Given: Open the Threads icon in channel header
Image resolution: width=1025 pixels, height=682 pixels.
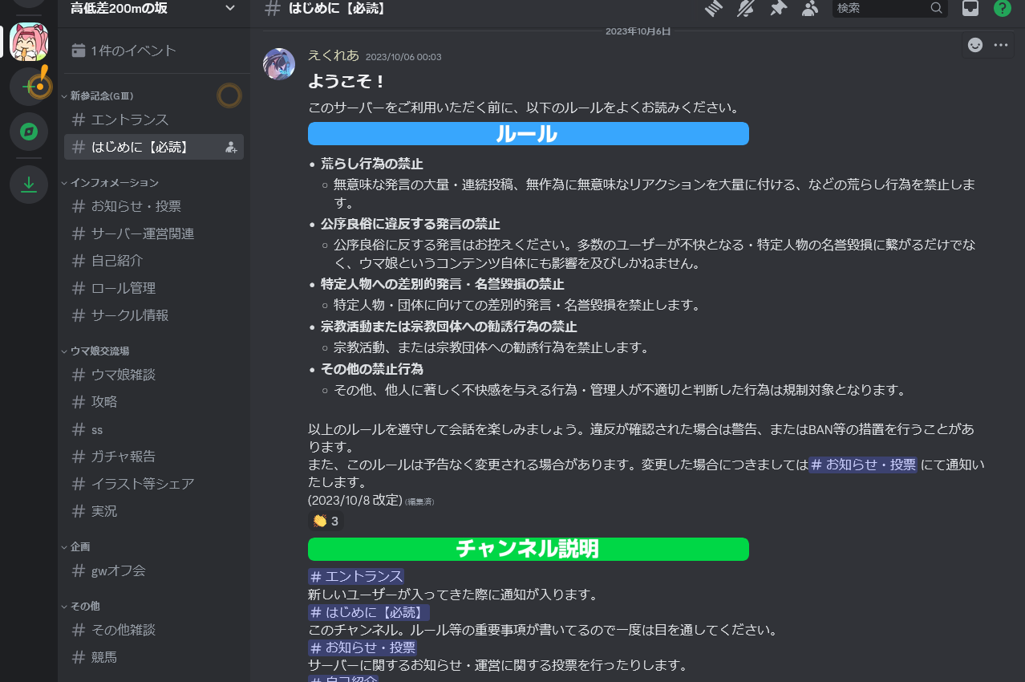Looking at the screenshot, I should point(714,9).
